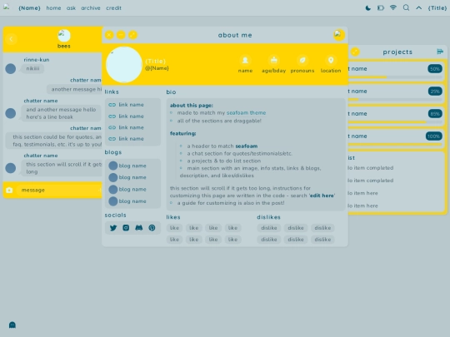450x337 pixels.
Task: Open the ask menu item
Action: pyautogui.click(x=71, y=8)
